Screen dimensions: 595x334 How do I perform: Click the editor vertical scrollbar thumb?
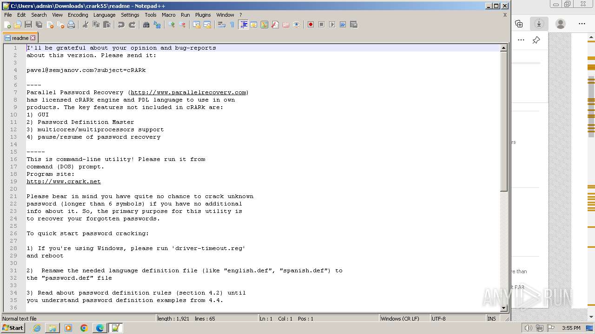click(x=503, y=121)
